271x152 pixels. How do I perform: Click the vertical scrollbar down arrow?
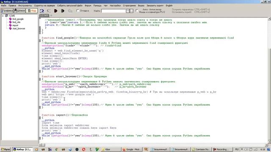[269, 142]
